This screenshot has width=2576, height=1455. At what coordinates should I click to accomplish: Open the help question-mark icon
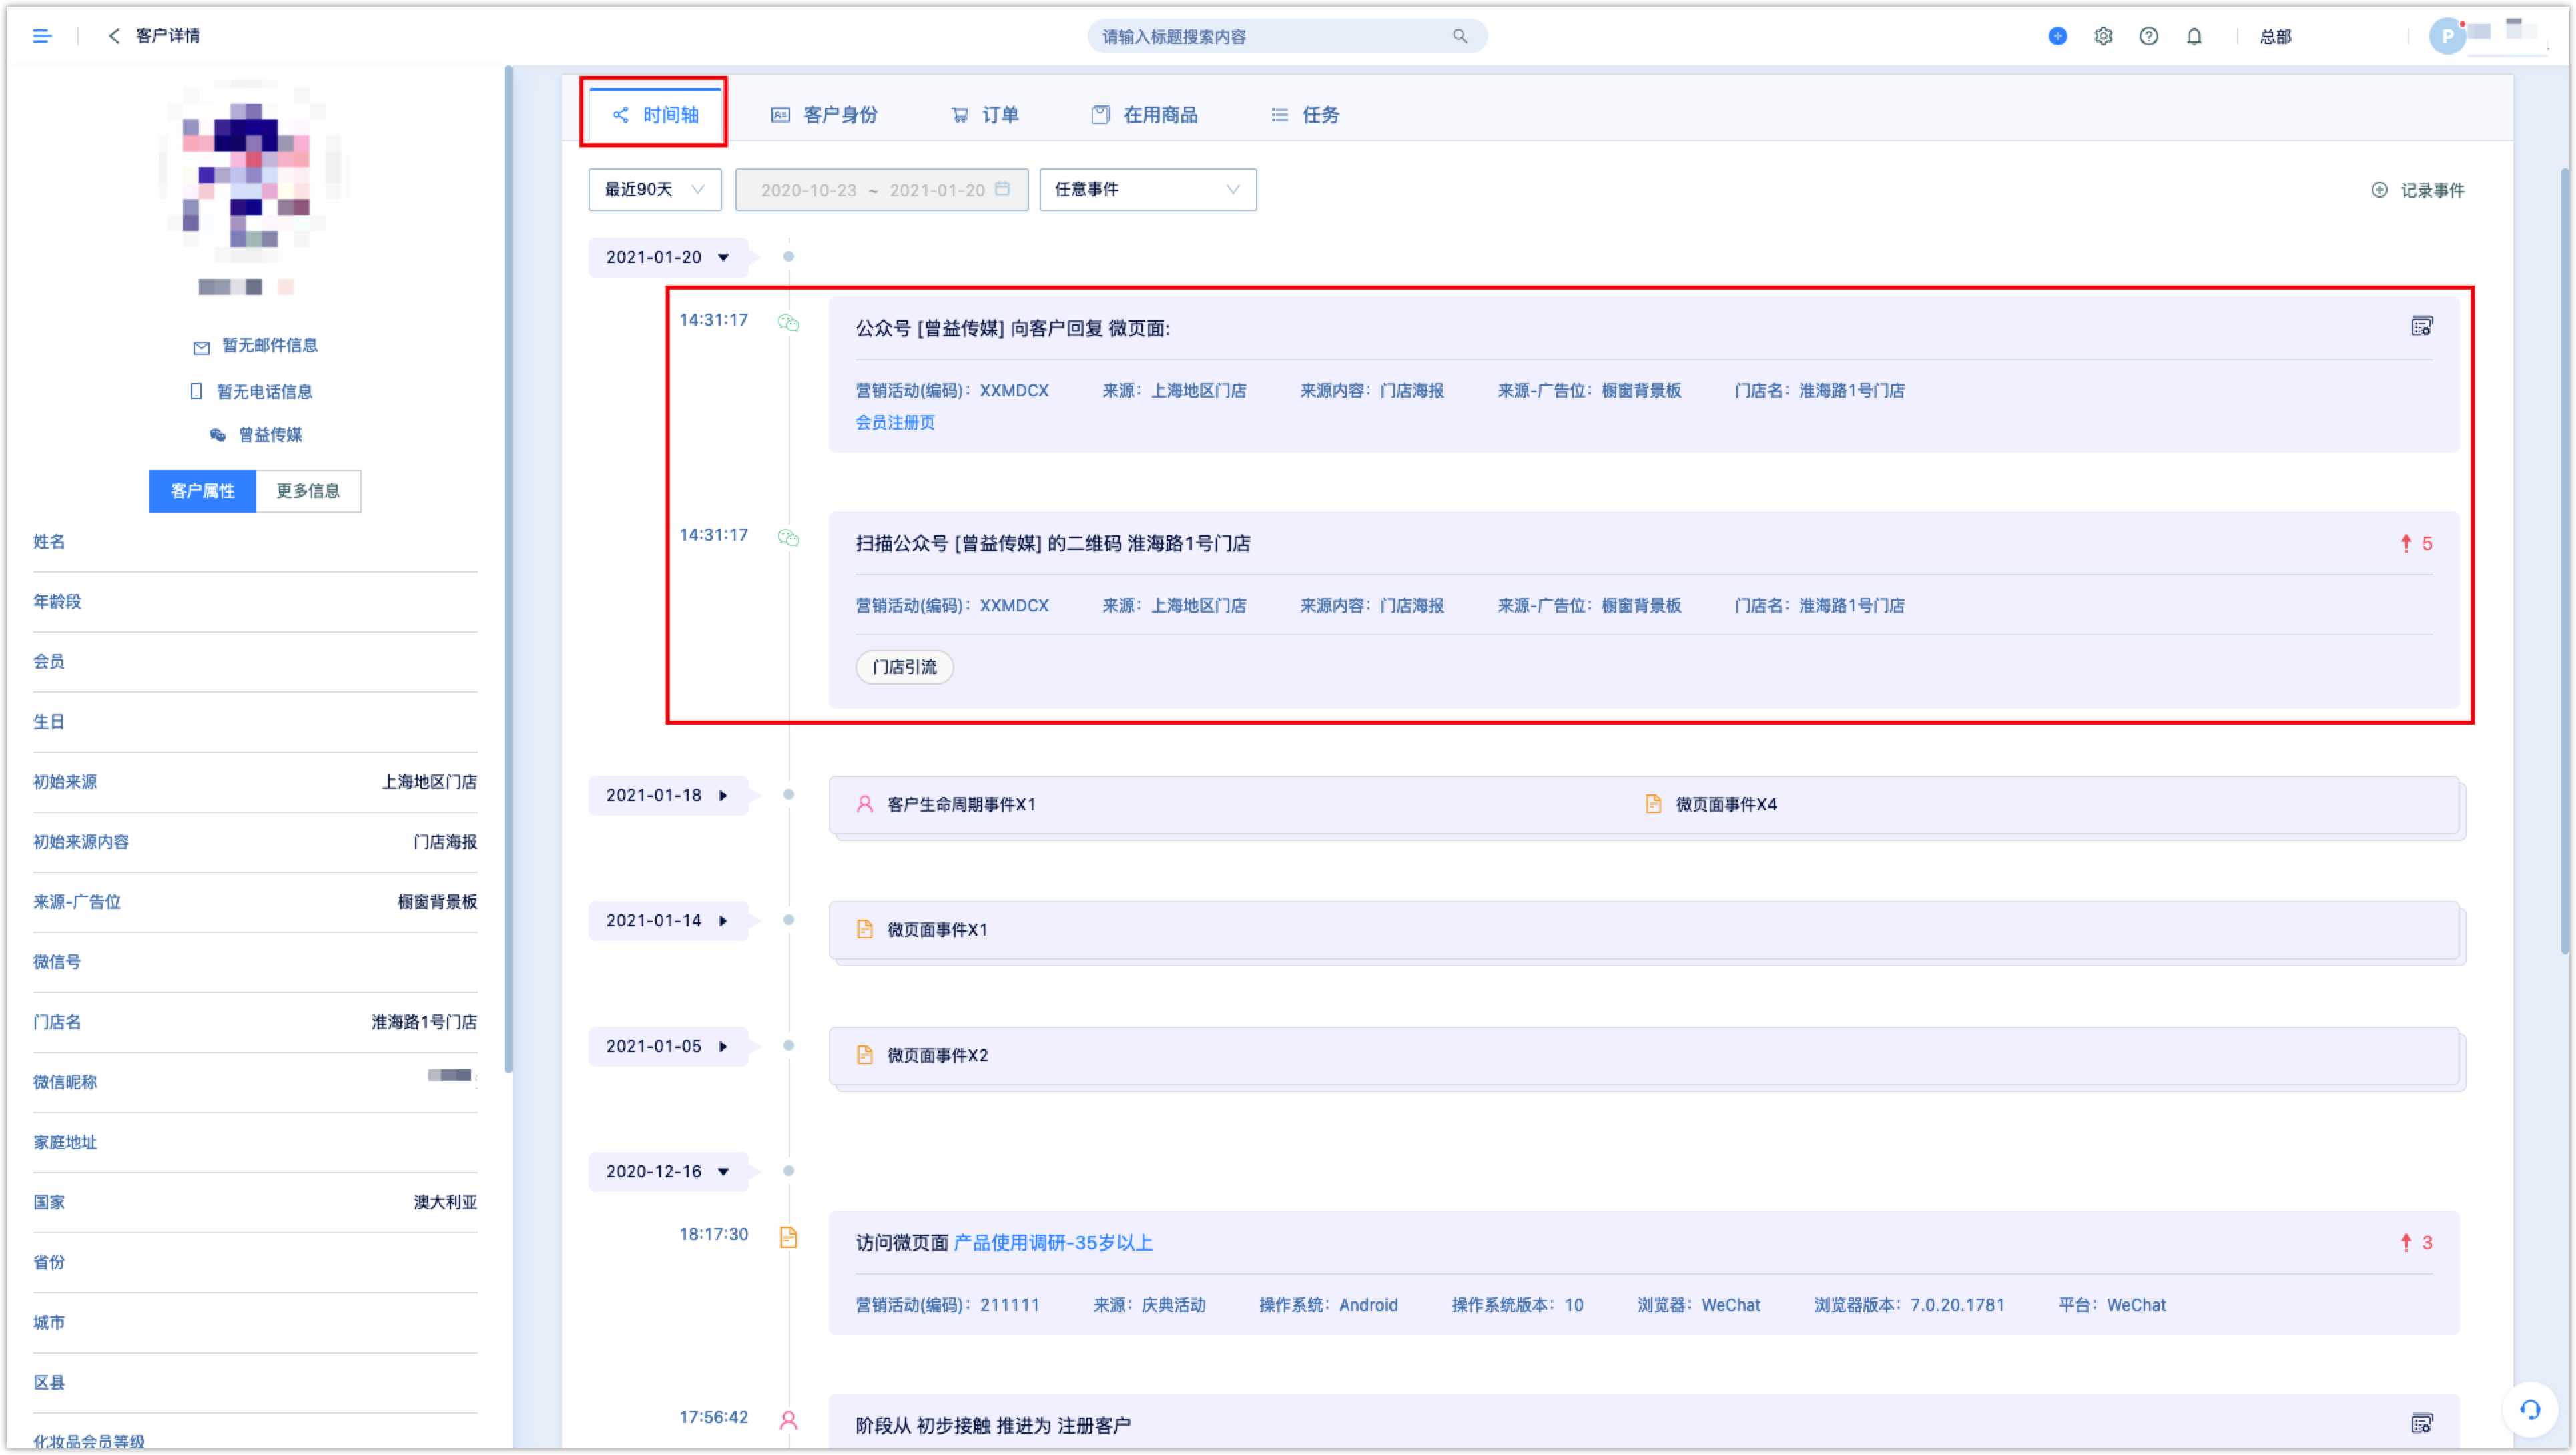2148,36
